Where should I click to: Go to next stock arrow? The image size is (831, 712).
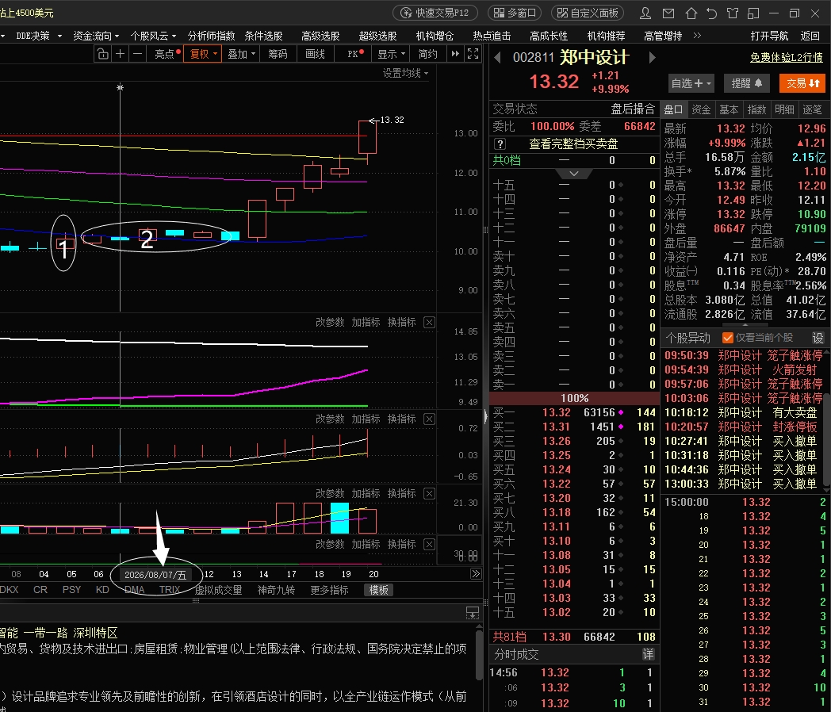pos(653,57)
